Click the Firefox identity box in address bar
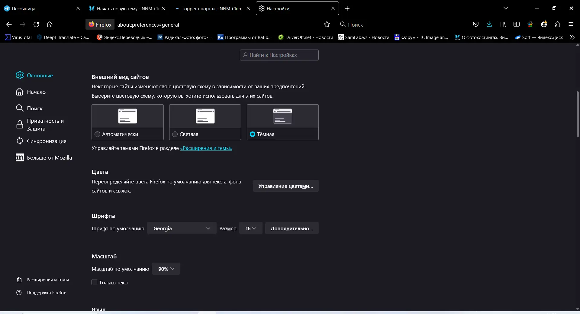Viewport: 580px width, 314px height. click(x=100, y=24)
